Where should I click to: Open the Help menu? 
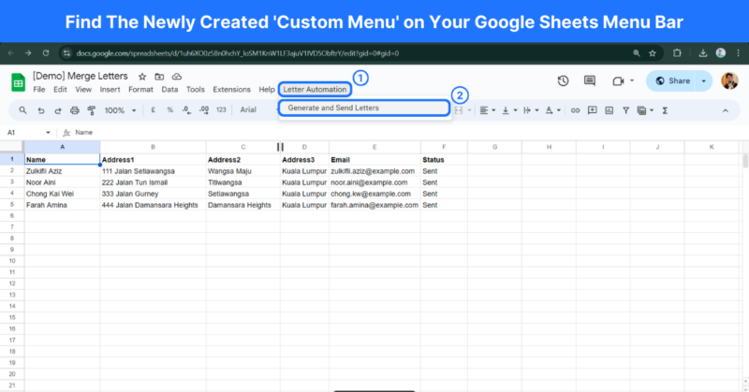point(267,89)
